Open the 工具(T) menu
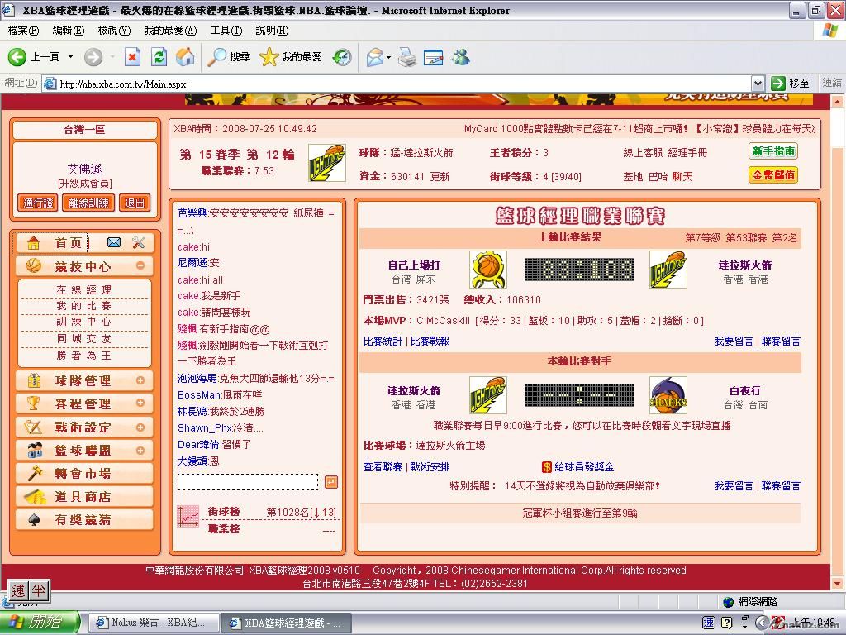Image resolution: width=846 pixels, height=635 pixels. 226,31
